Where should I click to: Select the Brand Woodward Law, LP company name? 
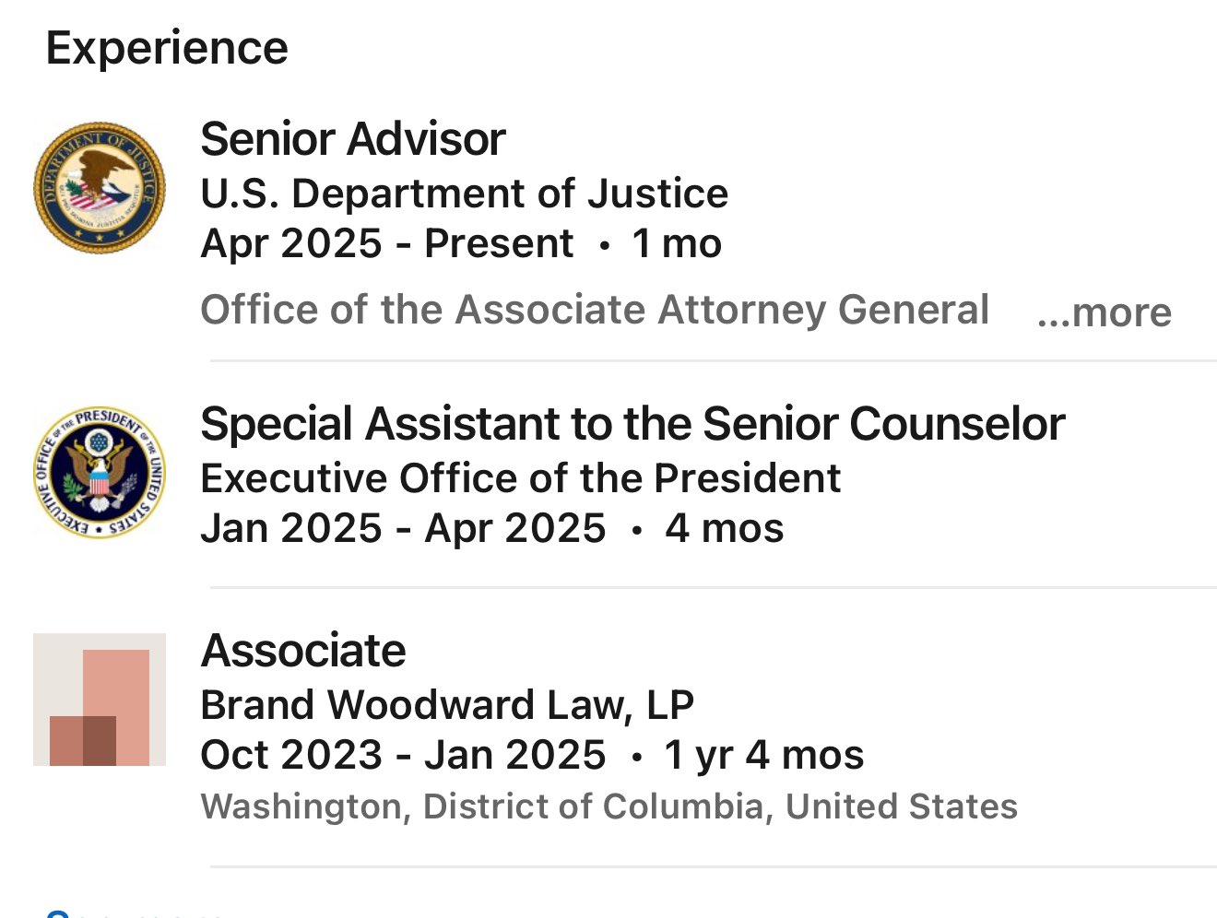pyautogui.click(x=448, y=704)
